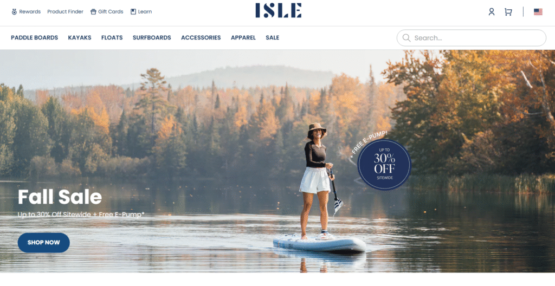Select the US flag country selector
Viewport: 555px width, 286px height.
point(538,12)
